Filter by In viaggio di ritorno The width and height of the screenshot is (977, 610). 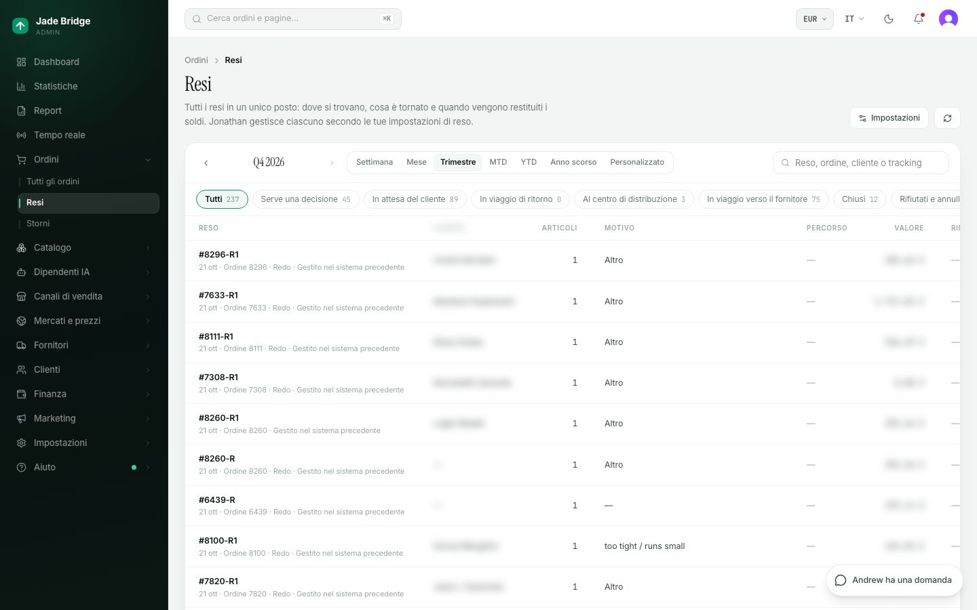pyautogui.click(x=520, y=199)
